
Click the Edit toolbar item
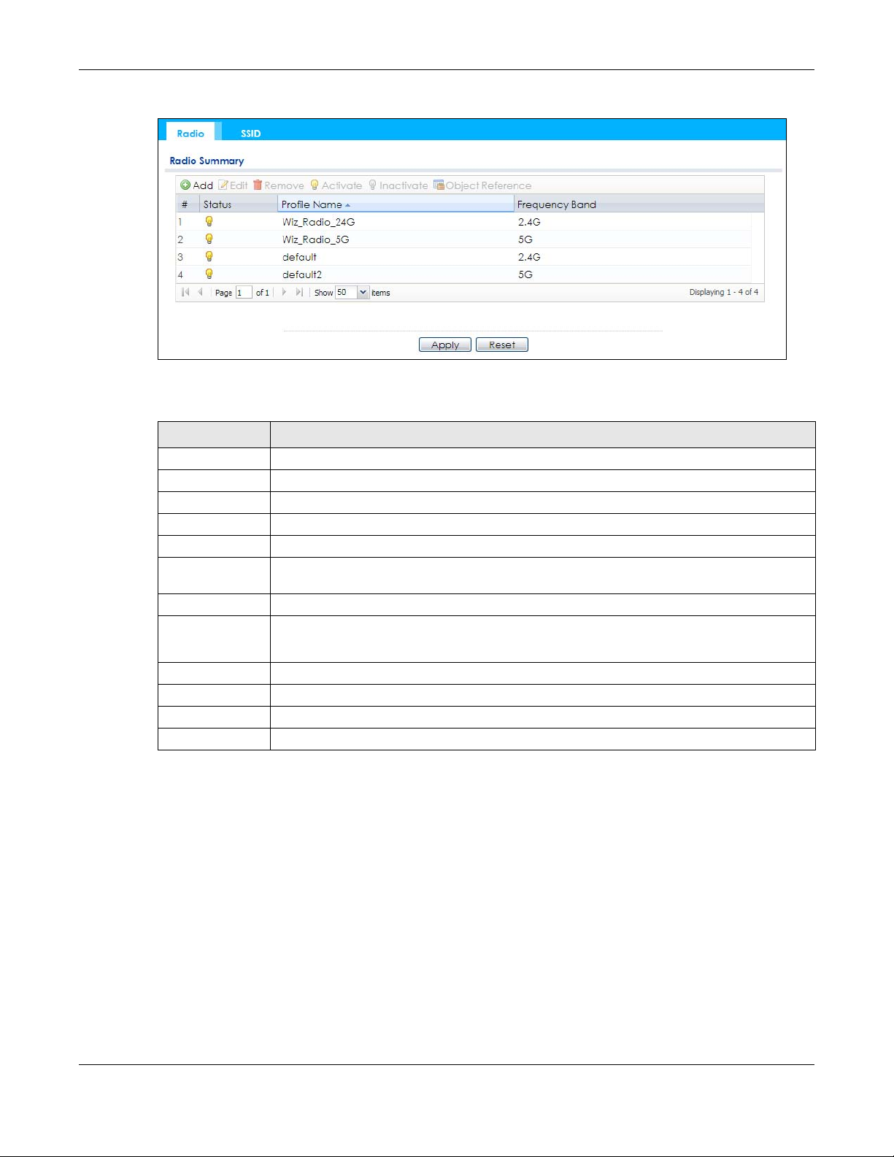coord(233,185)
